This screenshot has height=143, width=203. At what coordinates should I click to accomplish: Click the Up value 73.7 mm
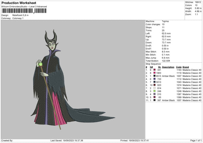click(x=166, y=39)
